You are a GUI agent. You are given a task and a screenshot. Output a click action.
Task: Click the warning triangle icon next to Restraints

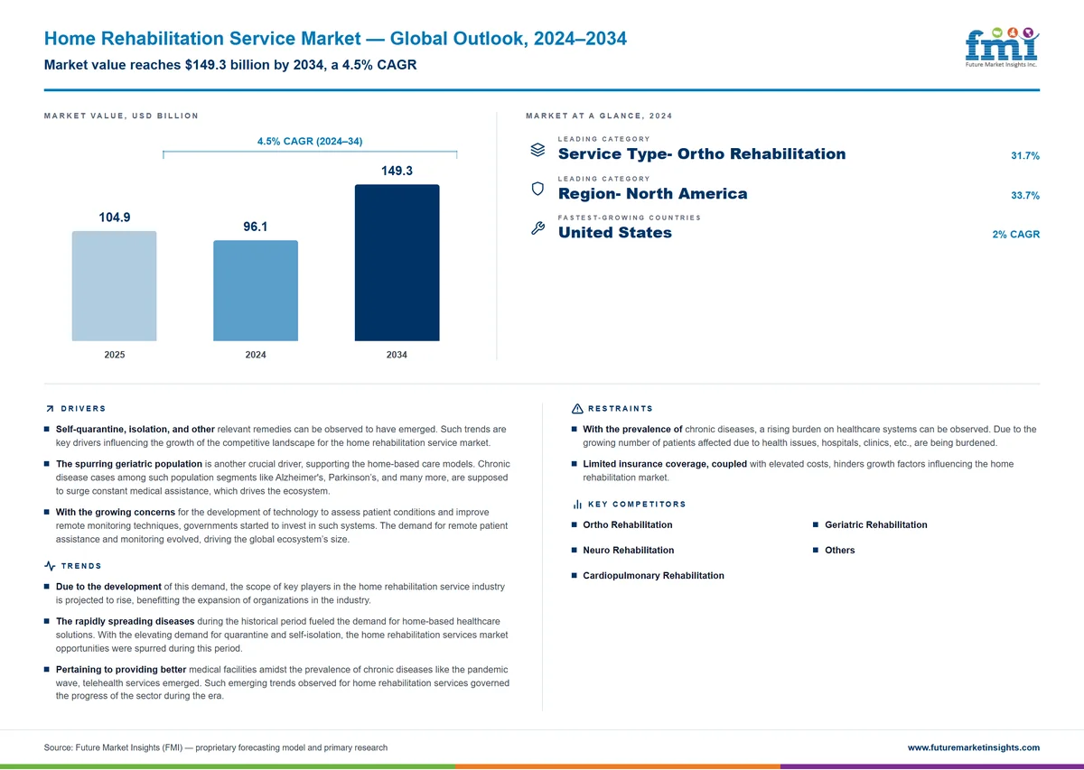click(577, 409)
